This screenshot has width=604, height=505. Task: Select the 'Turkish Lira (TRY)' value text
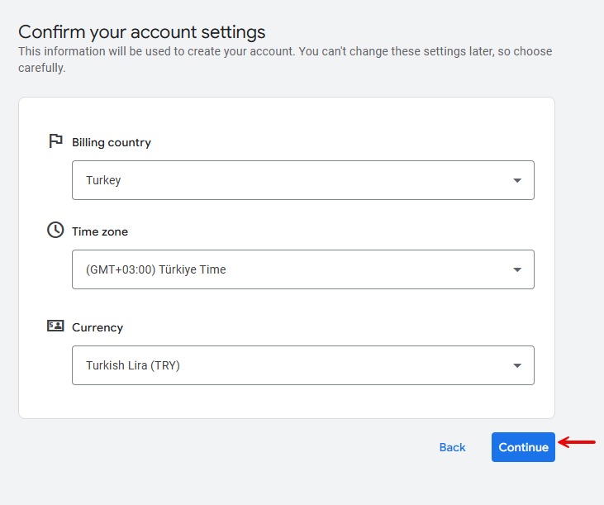click(133, 365)
